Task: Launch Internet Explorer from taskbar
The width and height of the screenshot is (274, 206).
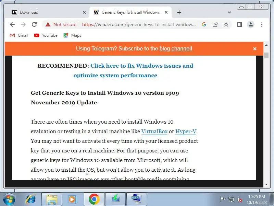Action: [x=30, y=199]
